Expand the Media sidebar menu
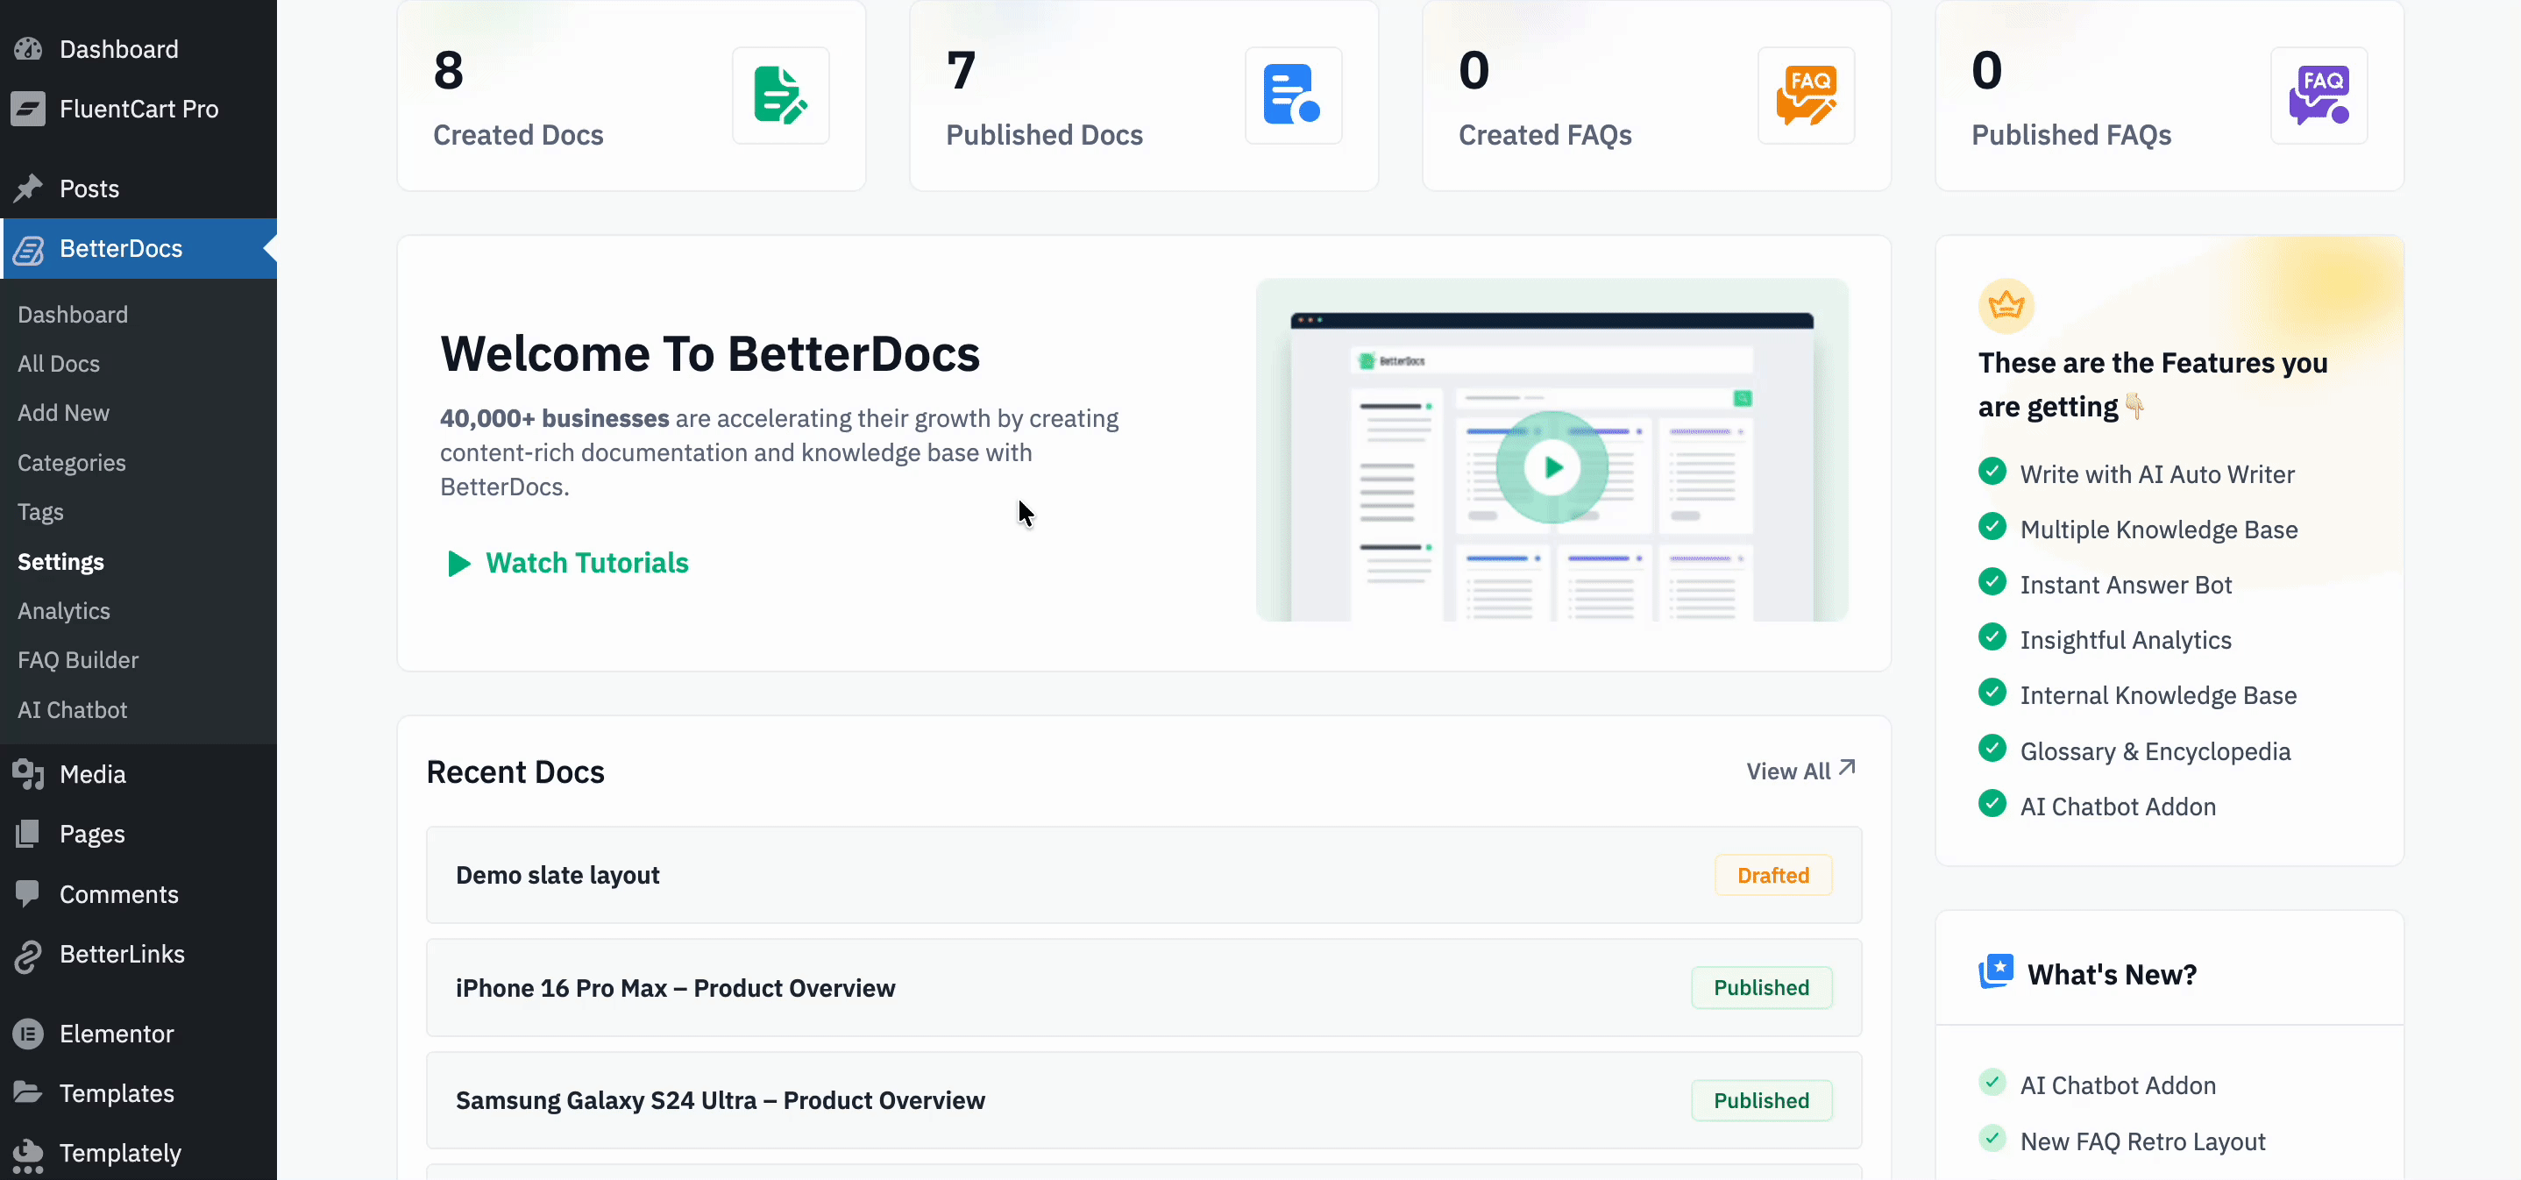 (93, 774)
